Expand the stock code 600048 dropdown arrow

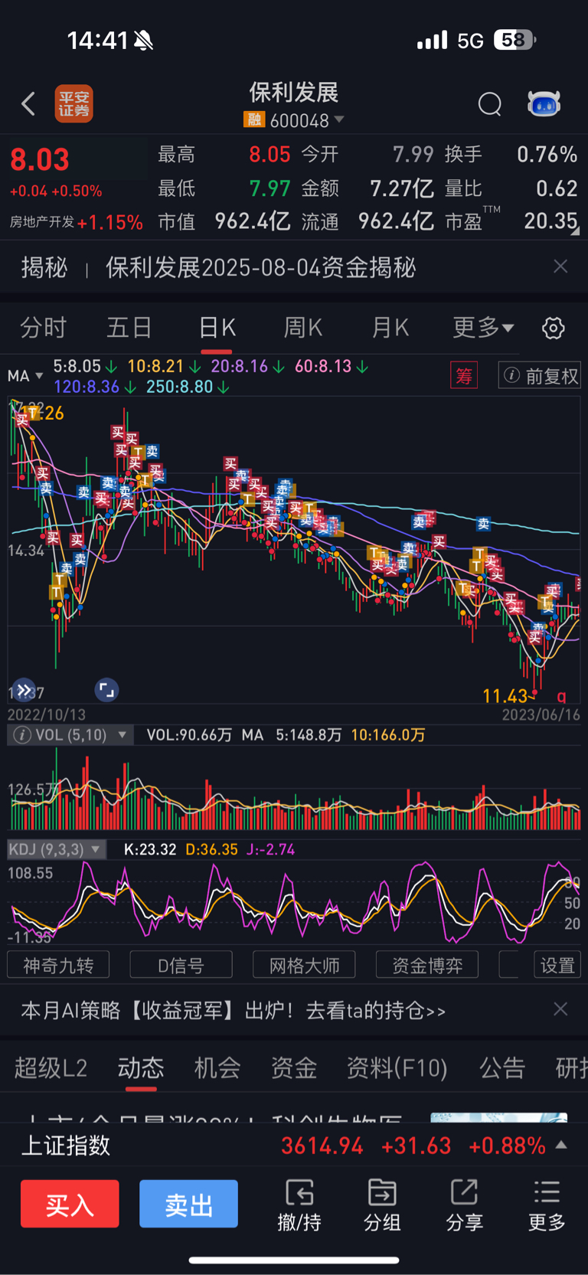pos(339,119)
